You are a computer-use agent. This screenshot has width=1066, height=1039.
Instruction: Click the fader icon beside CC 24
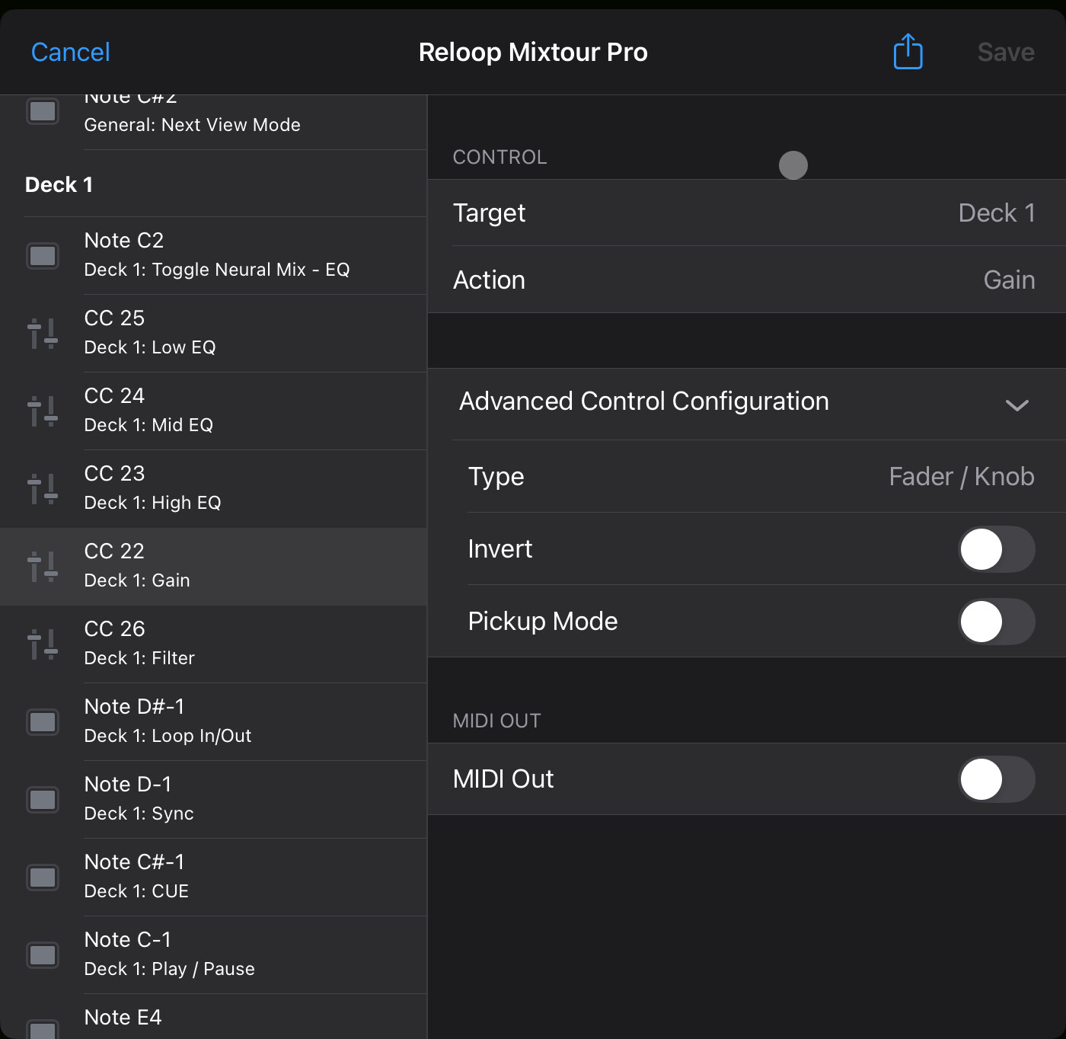pos(43,411)
